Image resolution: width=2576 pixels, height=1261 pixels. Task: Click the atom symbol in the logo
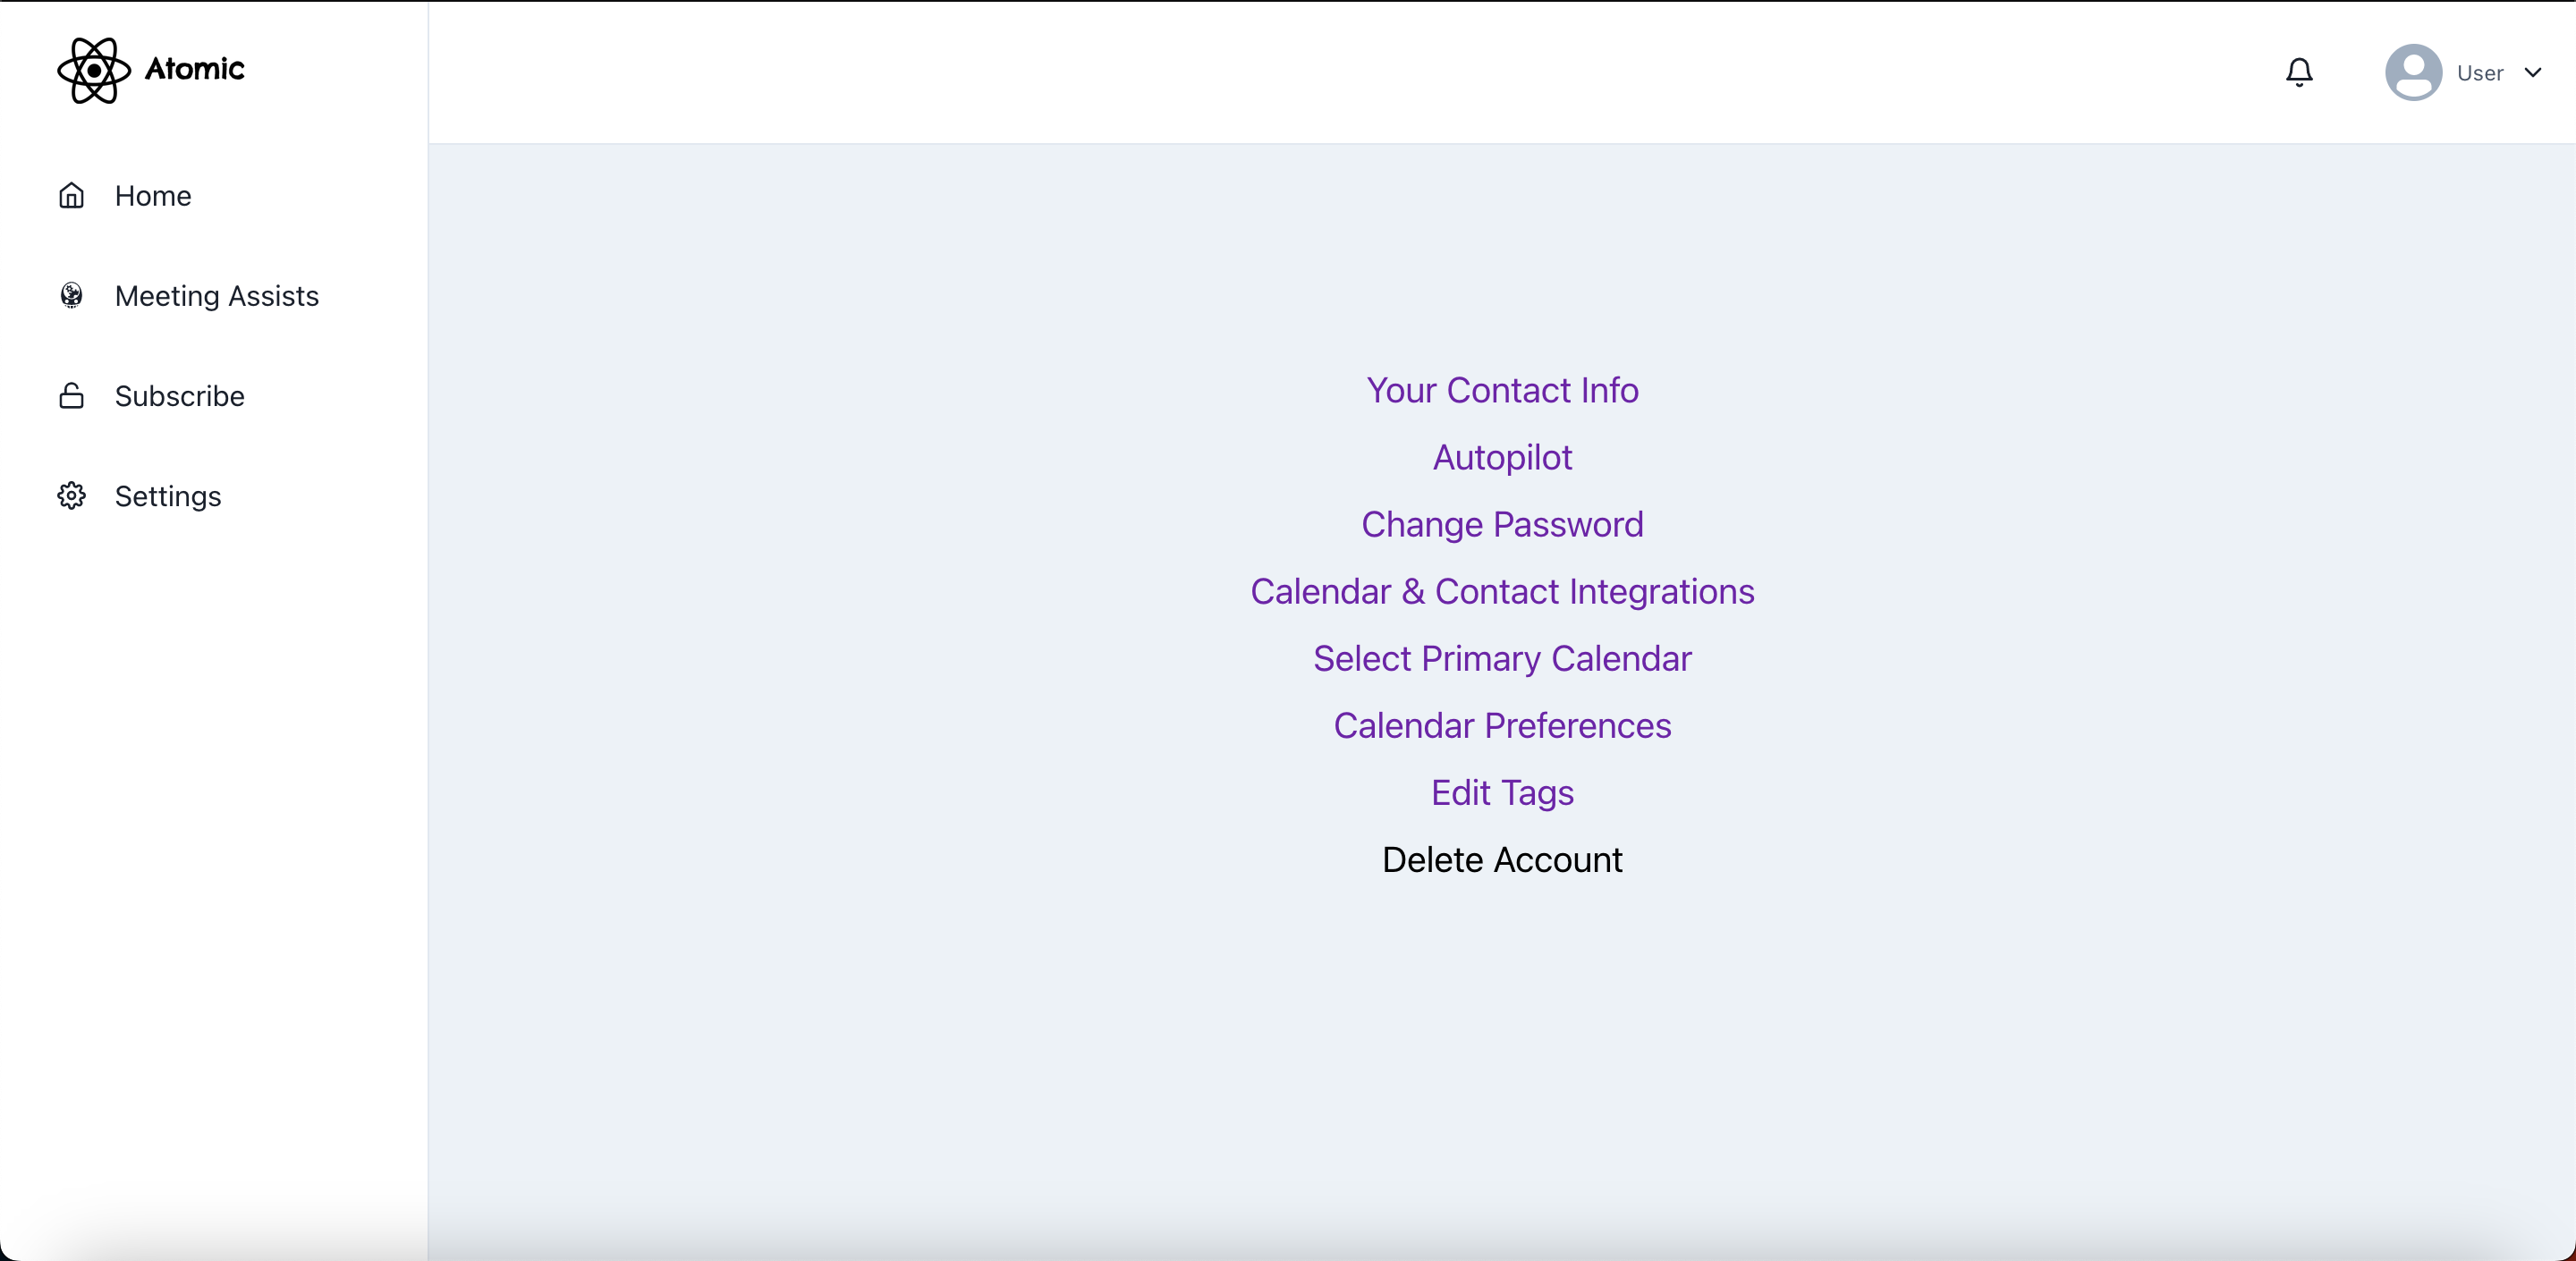(x=93, y=71)
